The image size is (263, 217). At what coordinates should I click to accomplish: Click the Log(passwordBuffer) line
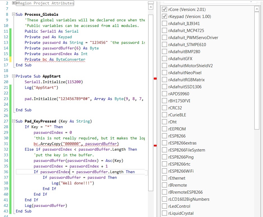click(x=46, y=205)
